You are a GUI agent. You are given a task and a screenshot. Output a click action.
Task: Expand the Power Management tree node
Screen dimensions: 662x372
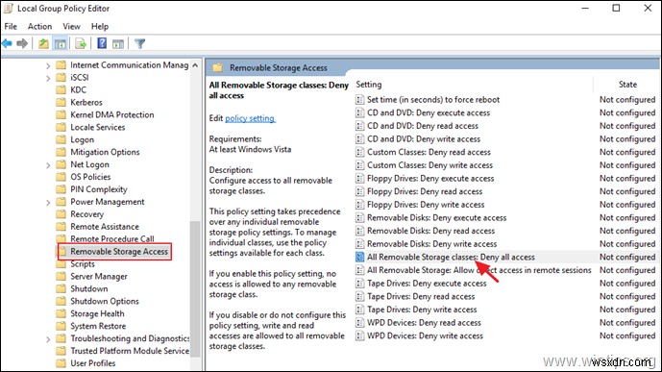pyautogui.click(x=48, y=202)
